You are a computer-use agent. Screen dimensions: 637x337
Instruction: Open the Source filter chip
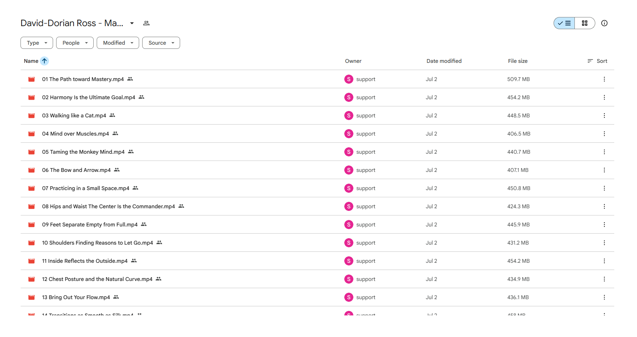pos(161,43)
